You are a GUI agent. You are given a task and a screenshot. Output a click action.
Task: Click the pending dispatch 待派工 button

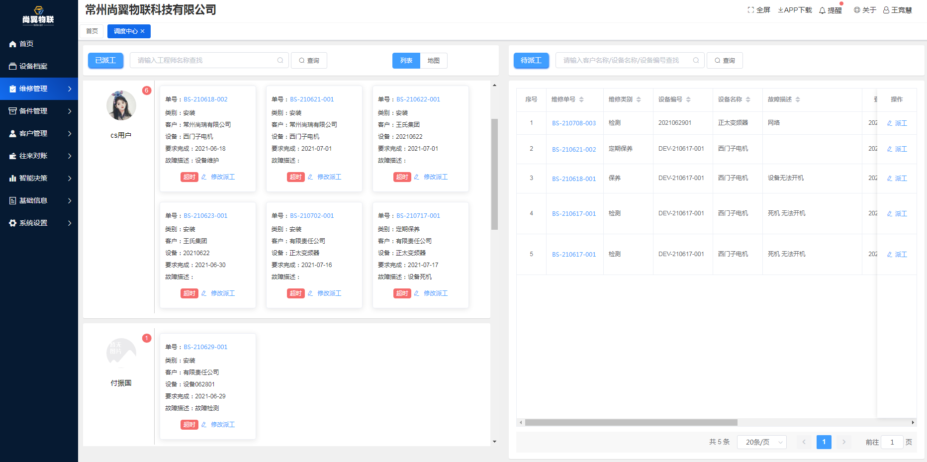[x=531, y=61]
